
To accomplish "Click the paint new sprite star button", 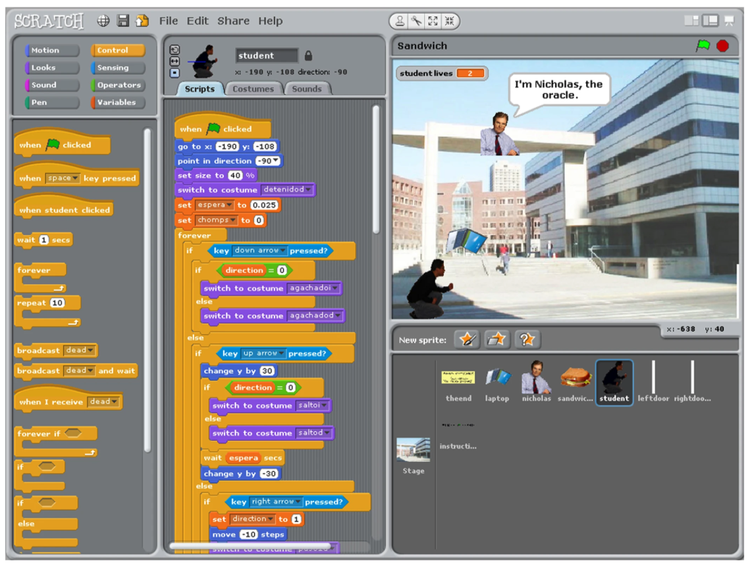I will coord(467,340).
